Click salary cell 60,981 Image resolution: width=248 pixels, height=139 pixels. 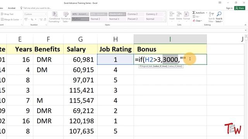click(80, 59)
